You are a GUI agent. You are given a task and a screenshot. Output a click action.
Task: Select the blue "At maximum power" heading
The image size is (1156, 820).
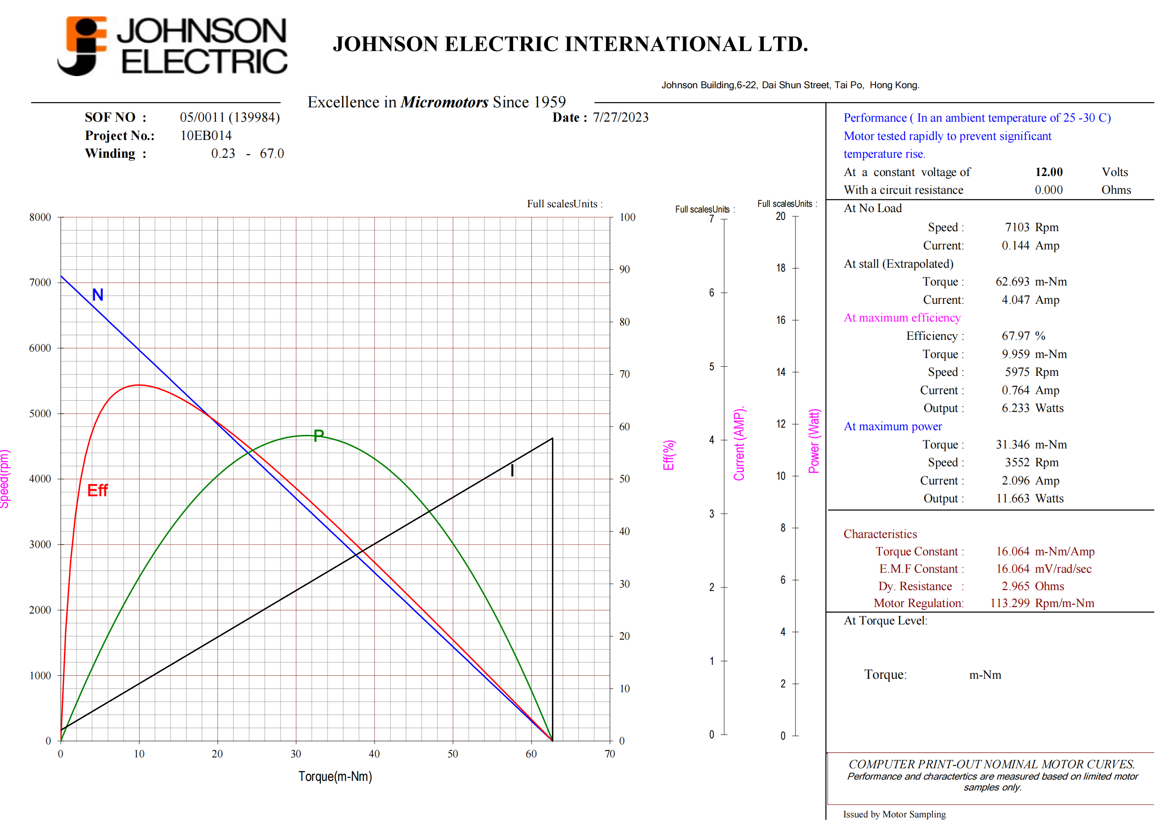click(x=893, y=426)
